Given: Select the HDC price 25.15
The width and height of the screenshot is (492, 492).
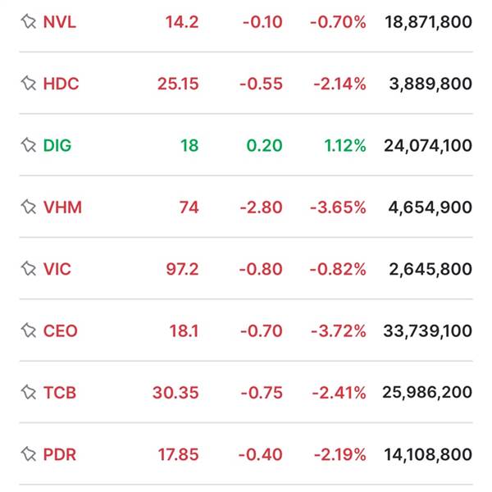Looking at the screenshot, I should pos(178,84).
